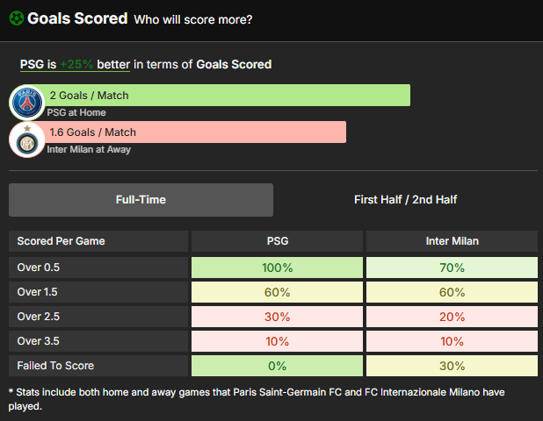543x421 pixels.
Task: Select PSG's 30% Over 2.5 cell
Action: coord(277,317)
